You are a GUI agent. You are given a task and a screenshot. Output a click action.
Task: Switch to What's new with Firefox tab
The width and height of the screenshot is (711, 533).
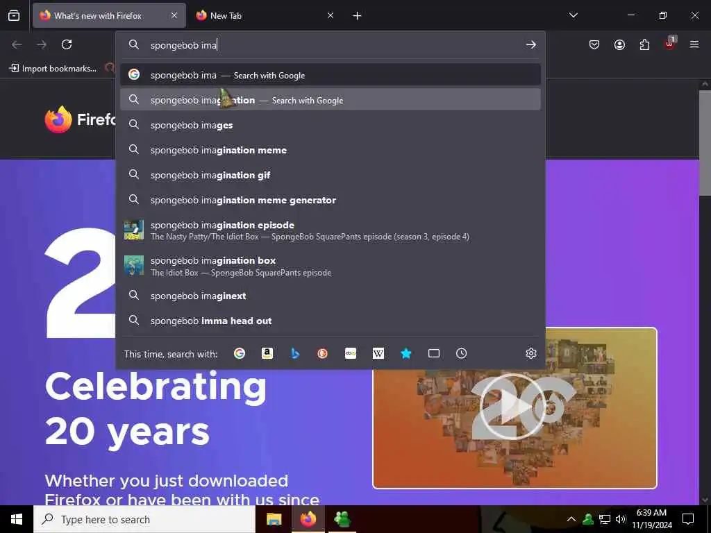(109, 15)
